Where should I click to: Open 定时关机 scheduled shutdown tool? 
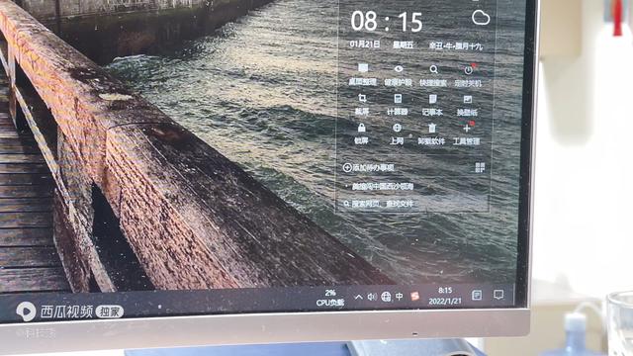(468, 76)
